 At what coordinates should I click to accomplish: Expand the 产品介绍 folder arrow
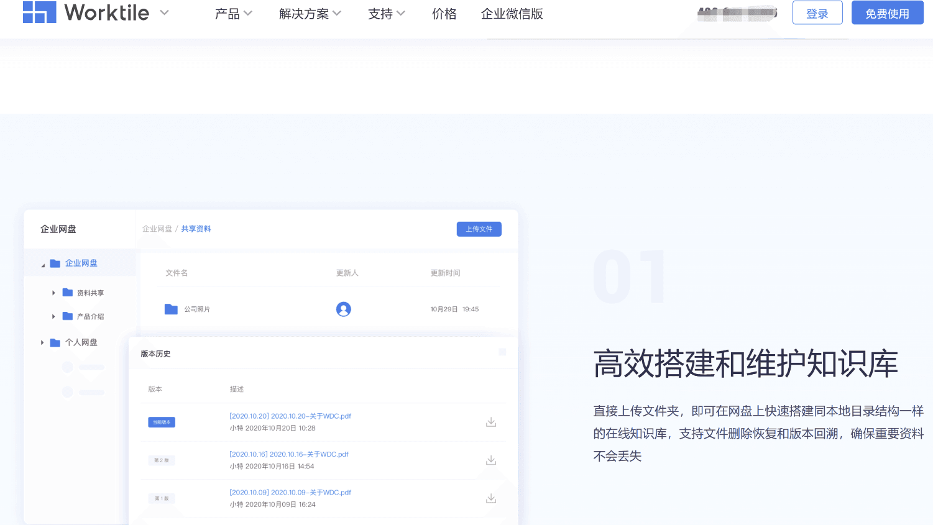[x=53, y=316]
